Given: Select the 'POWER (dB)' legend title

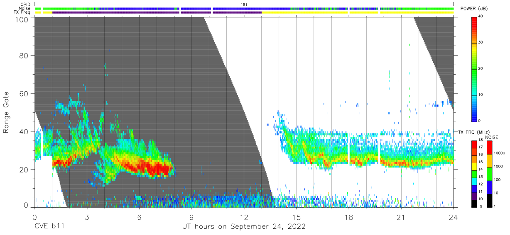Looking at the screenshot, I should (x=474, y=9).
